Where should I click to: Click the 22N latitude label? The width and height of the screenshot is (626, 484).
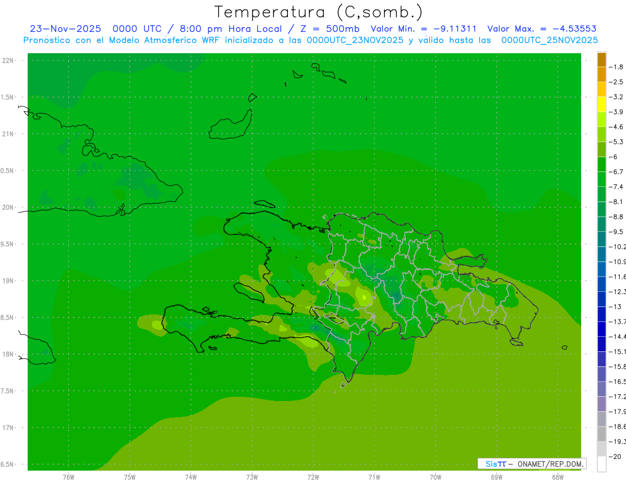tap(8, 61)
